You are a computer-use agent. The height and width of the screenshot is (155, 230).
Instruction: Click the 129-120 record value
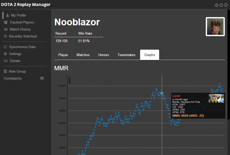[62, 41]
